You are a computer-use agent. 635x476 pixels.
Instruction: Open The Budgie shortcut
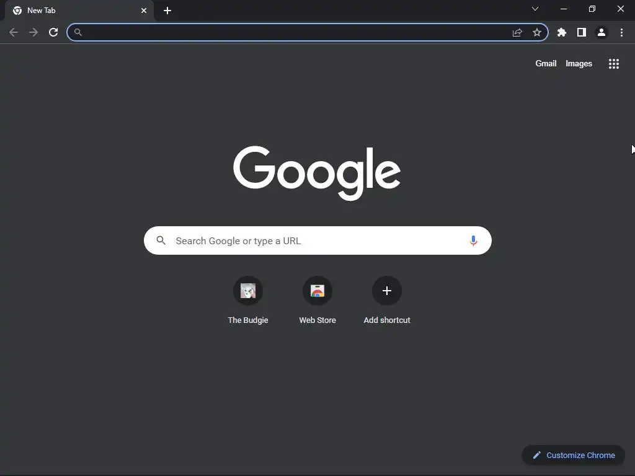coord(248,301)
